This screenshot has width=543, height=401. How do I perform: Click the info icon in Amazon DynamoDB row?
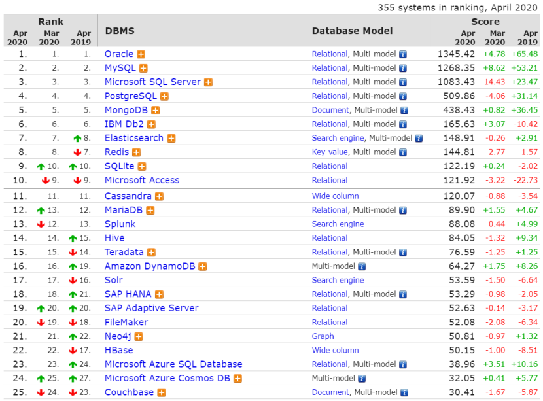point(362,266)
